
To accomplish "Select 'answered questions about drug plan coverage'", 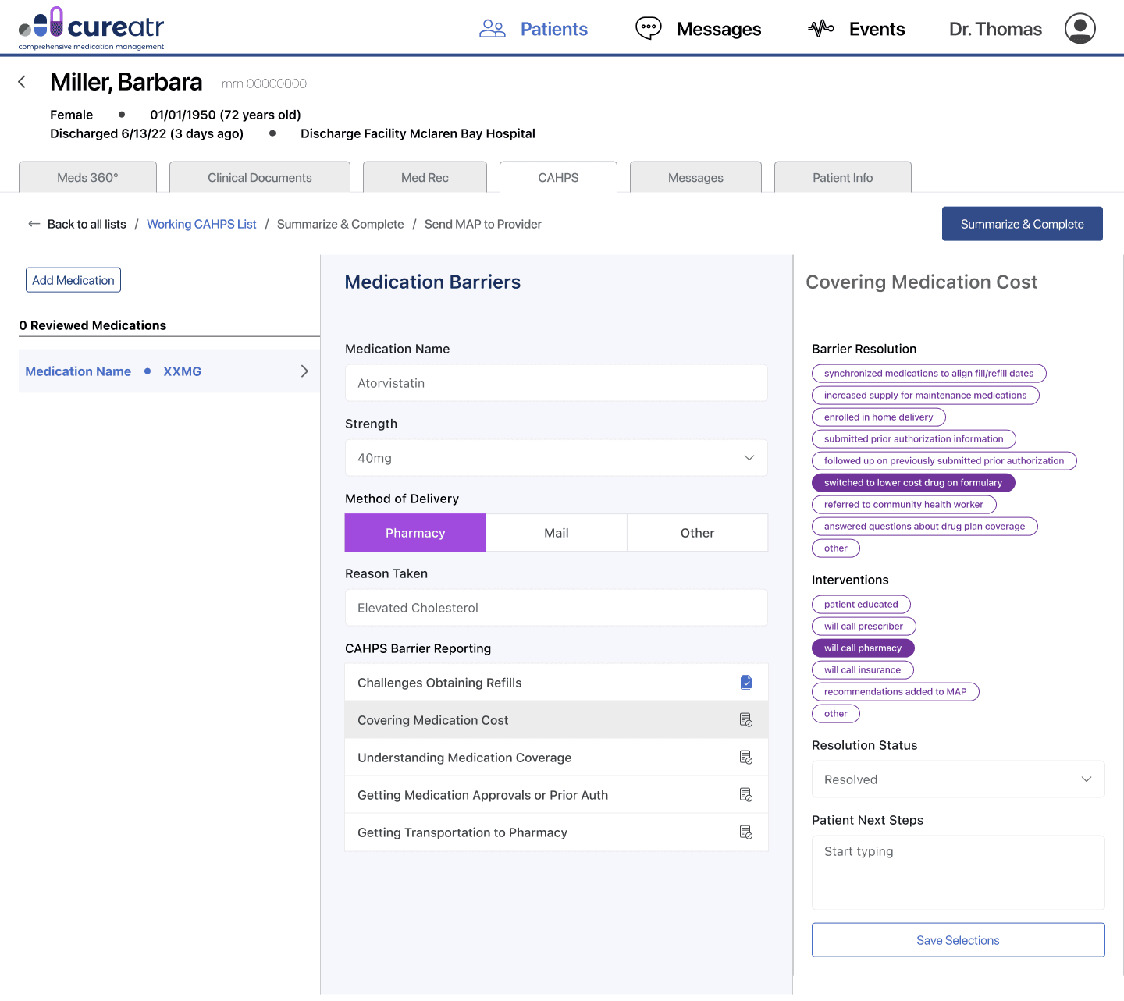I will click(x=925, y=527).
